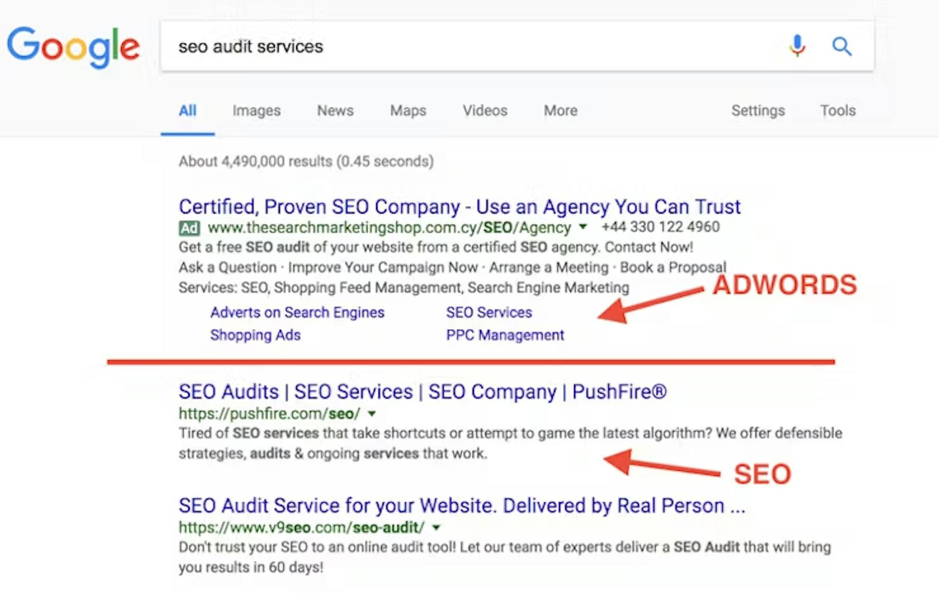Open dropdown arrow beside v9seo.com URL
This screenshot has width=939, height=593.
[x=436, y=528]
